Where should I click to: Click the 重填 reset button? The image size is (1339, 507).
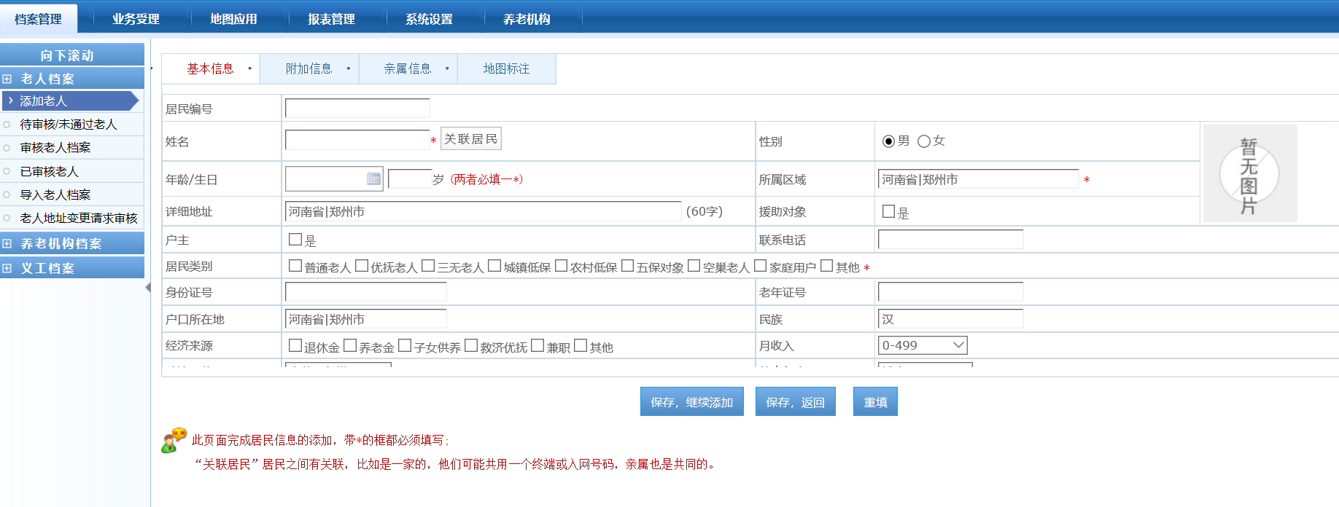[x=875, y=402]
